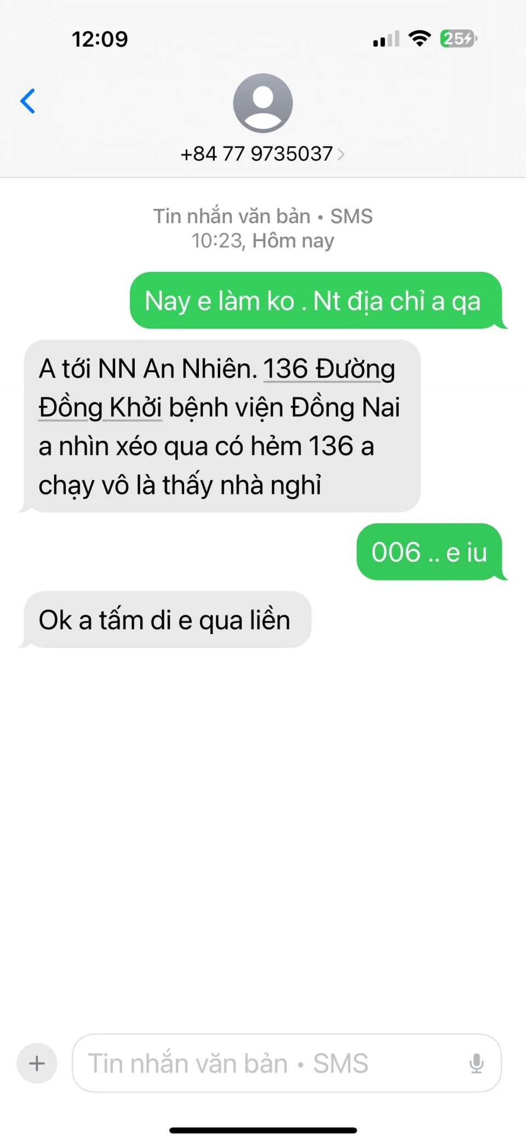
Task: Tap the microphone dictation icon
Action: pyautogui.click(x=477, y=1064)
